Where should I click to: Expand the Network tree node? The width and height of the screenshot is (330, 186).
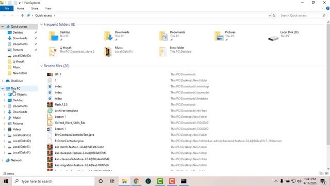coord(3,160)
